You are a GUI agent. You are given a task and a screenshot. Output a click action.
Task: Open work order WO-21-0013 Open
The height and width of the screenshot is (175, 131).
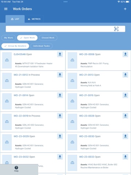point(90,75)
